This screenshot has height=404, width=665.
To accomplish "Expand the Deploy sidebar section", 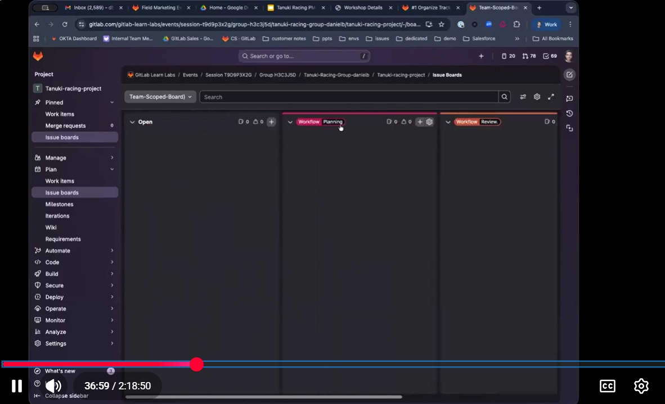I will (55, 297).
